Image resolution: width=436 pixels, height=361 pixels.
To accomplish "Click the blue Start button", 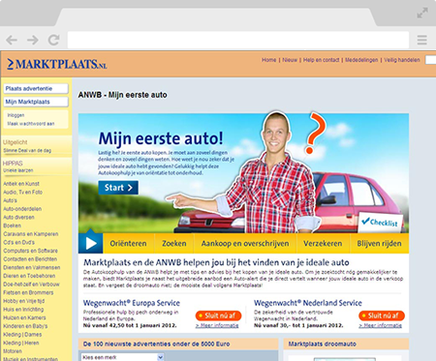I will 118,188.
